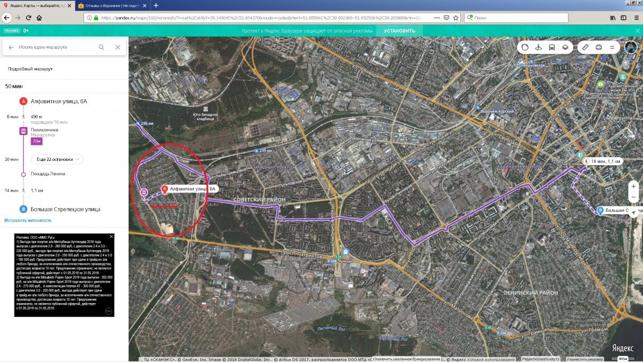The height and width of the screenshot is (362, 643).
Task: Locate me with the geolocation arrow
Action: (x=634, y=213)
